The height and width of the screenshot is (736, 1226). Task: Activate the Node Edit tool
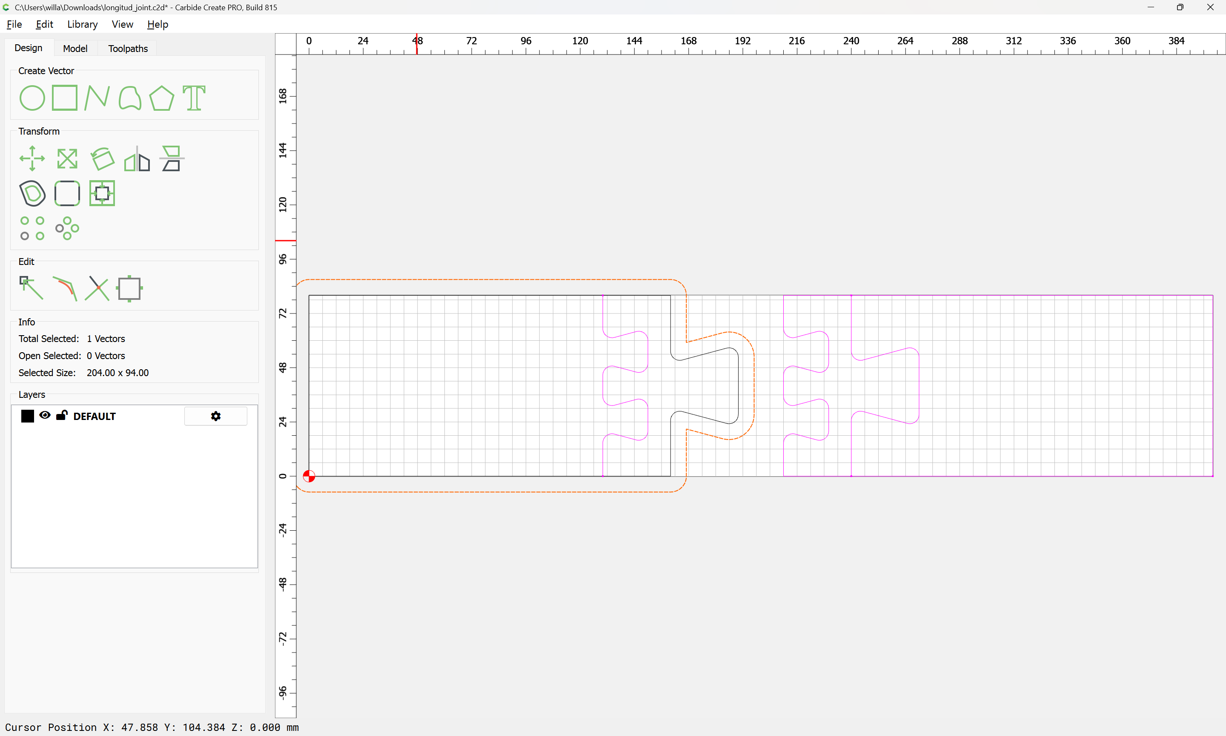point(31,288)
